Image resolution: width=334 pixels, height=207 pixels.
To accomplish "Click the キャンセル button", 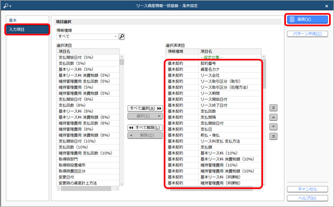I will pyautogui.click(x=307, y=189).
